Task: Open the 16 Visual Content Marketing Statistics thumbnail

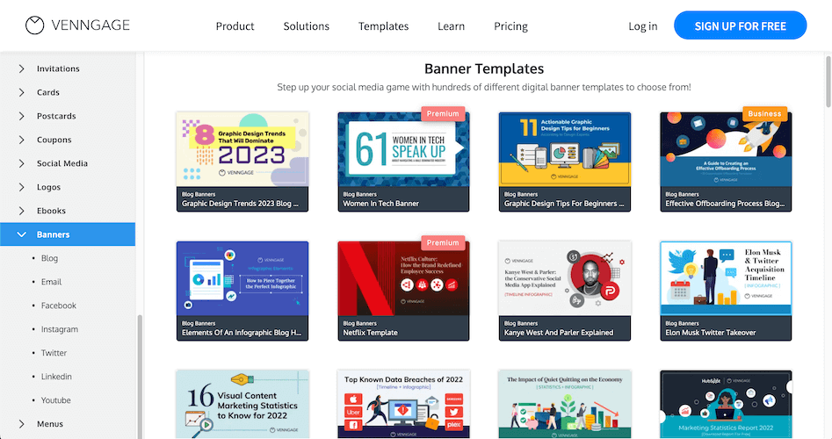Action: tap(242, 405)
